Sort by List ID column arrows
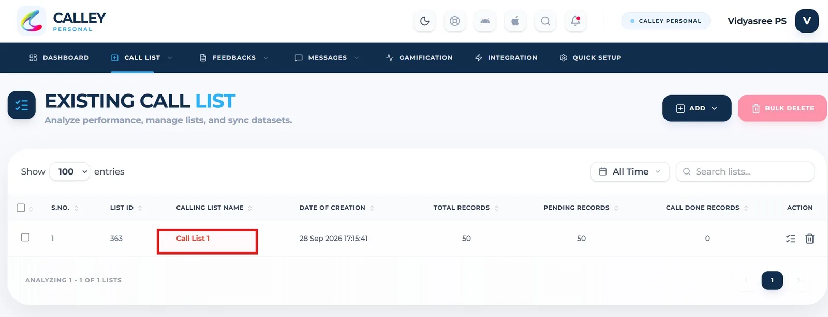This screenshot has width=828, height=317. [140, 208]
